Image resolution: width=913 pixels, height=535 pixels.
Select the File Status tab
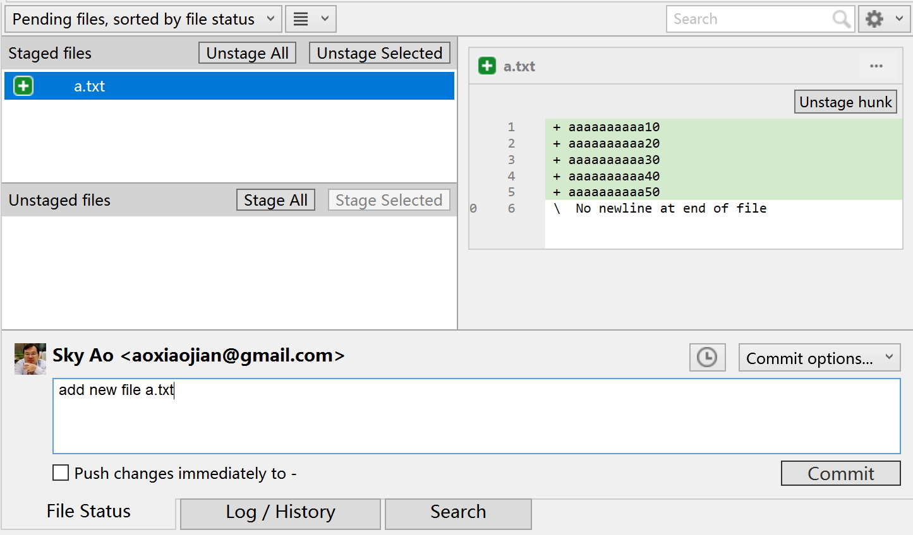(88, 512)
